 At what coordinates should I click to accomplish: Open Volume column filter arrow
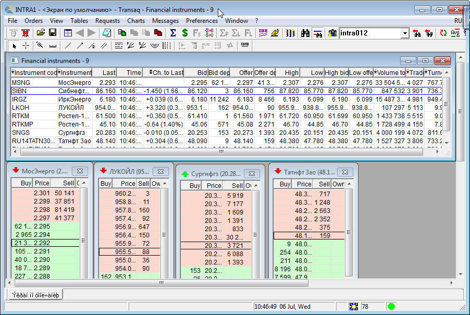[x=375, y=73]
